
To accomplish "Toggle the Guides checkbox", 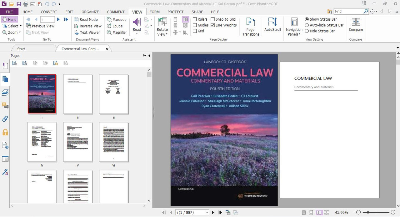I will point(195,25).
